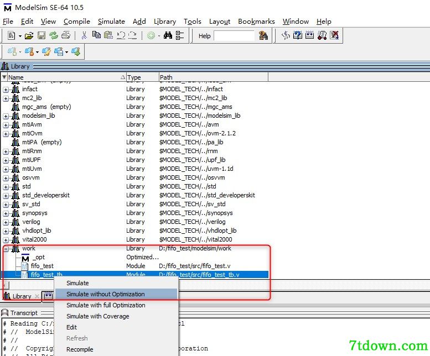Open the File menu

[8, 22]
